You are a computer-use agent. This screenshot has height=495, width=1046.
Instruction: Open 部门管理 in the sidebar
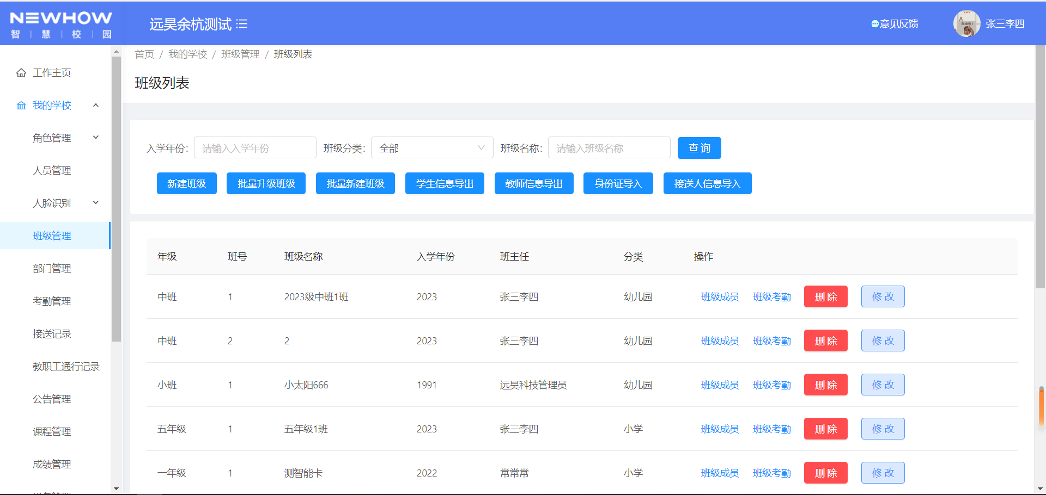(52, 269)
